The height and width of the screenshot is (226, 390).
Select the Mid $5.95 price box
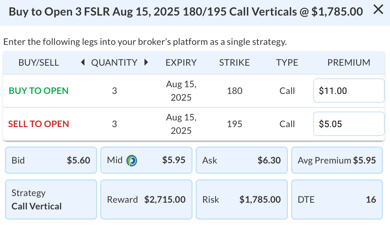pyautogui.click(x=146, y=160)
